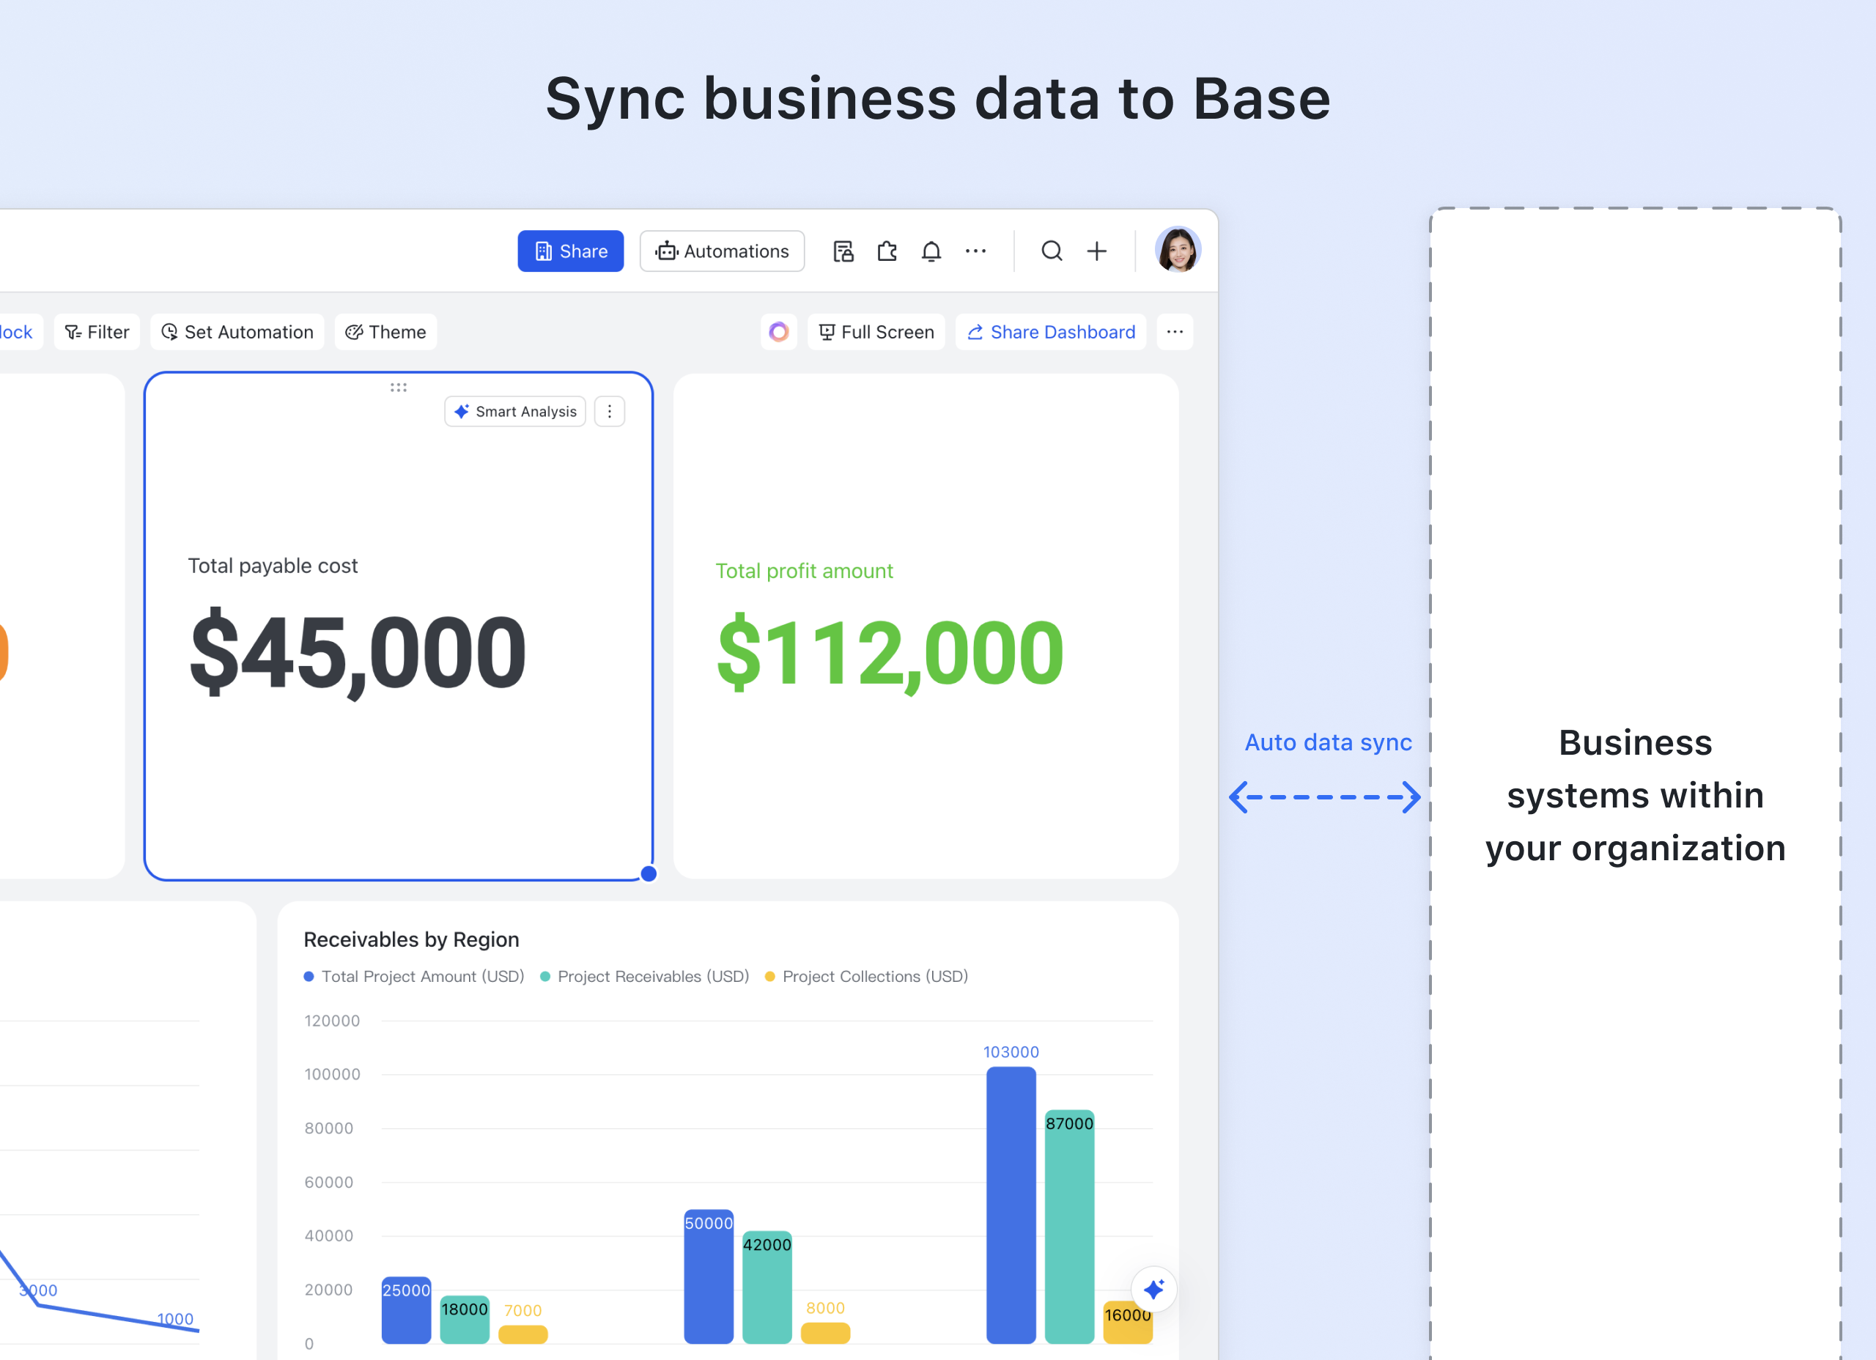The width and height of the screenshot is (1876, 1360).
Task: Open dashboard toolbar more options menu
Action: [x=1174, y=333]
